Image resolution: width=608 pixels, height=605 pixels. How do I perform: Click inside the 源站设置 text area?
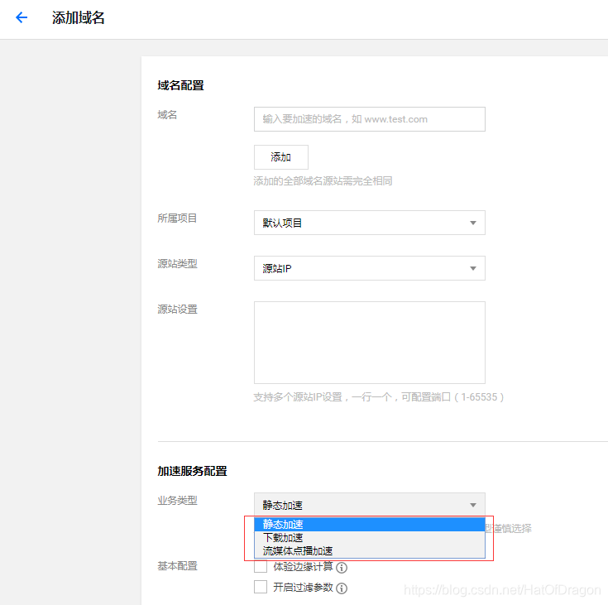click(370, 343)
